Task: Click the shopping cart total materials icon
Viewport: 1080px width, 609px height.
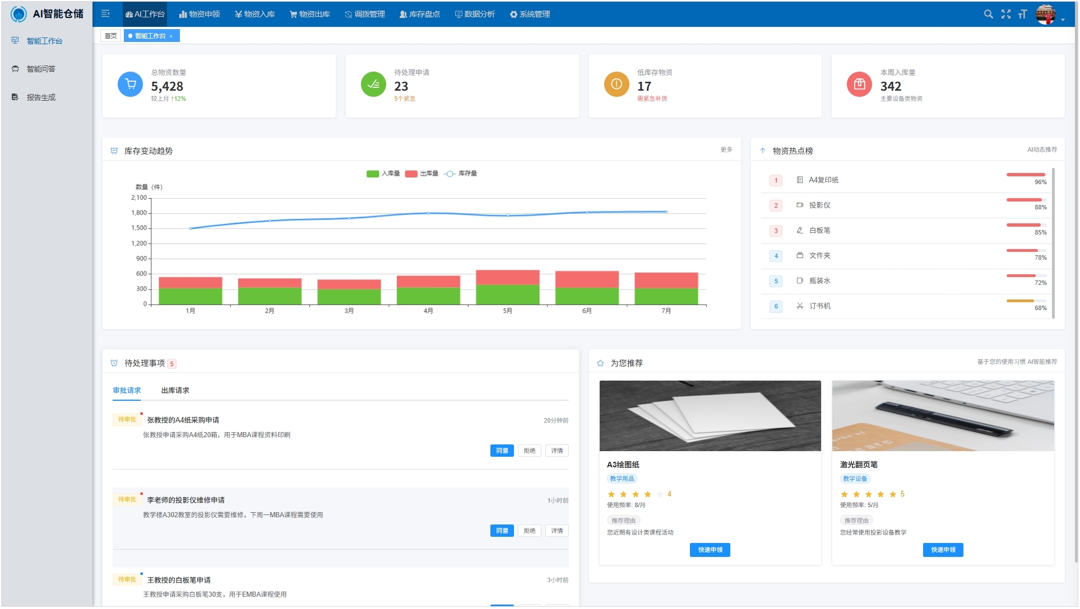Action: [x=130, y=85]
